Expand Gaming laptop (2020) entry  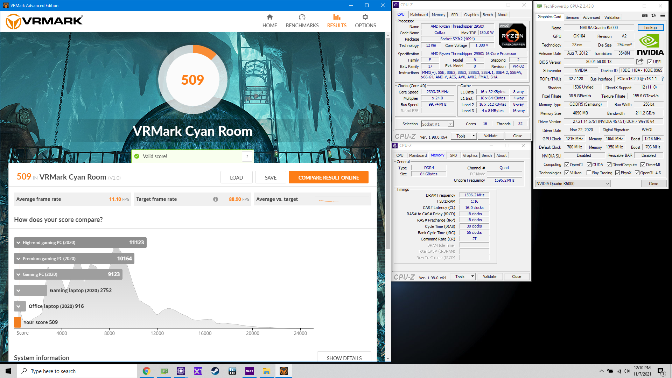pyautogui.click(x=30, y=290)
